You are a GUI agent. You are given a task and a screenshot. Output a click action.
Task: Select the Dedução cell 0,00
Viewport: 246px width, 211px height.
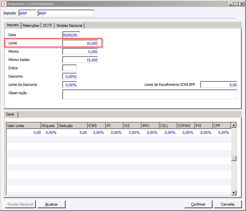pos(73,132)
